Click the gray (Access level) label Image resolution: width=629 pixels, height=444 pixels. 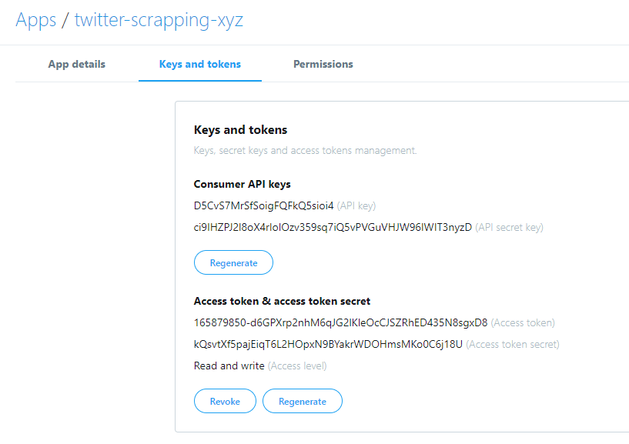297,366
